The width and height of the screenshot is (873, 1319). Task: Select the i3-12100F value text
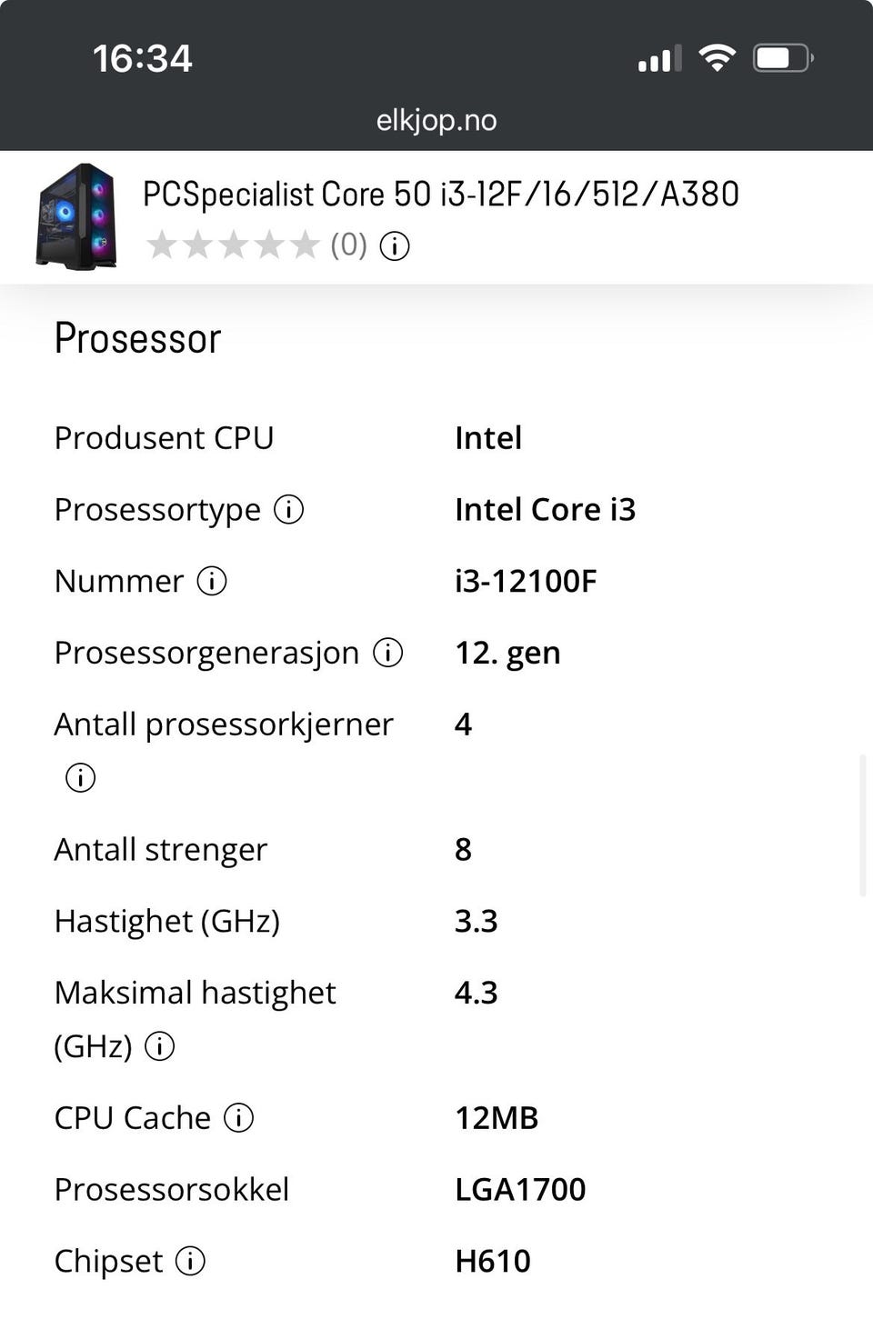point(526,581)
